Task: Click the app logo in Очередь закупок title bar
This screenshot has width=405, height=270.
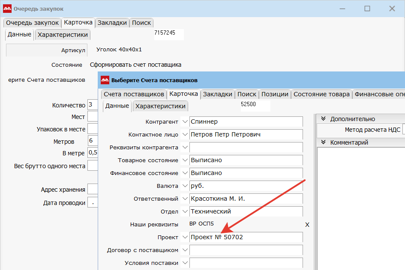Action: (x=7, y=9)
